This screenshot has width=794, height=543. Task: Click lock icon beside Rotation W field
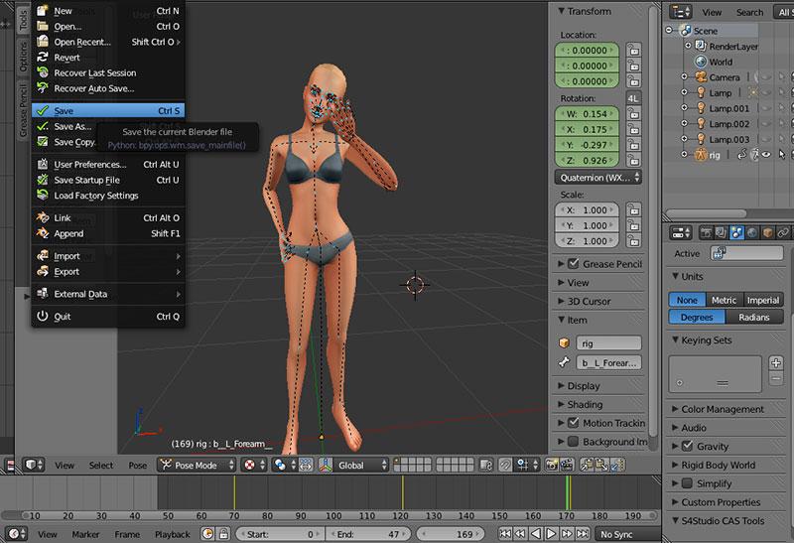pos(632,114)
